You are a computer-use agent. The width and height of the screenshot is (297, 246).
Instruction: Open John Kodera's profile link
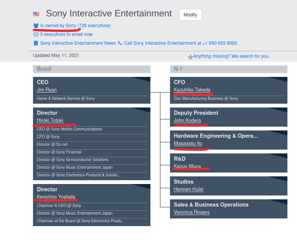click(187, 120)
